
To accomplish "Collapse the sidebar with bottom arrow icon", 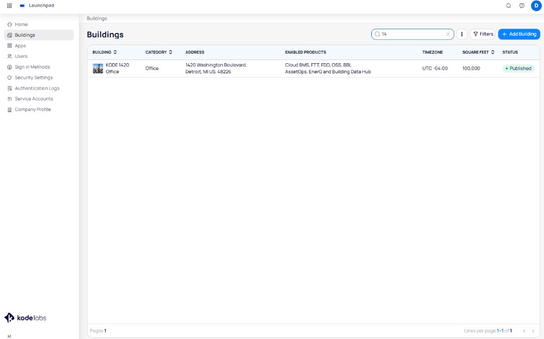I will (10, 336).
